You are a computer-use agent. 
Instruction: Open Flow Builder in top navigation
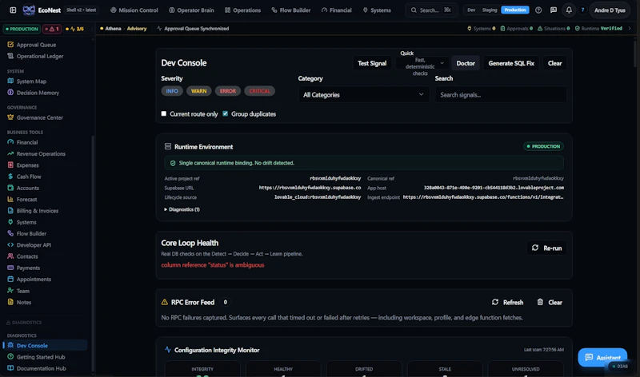[291, 10]
